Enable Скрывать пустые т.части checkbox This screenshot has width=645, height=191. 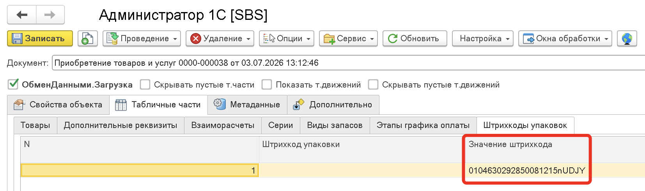click(x=145, y=84)
